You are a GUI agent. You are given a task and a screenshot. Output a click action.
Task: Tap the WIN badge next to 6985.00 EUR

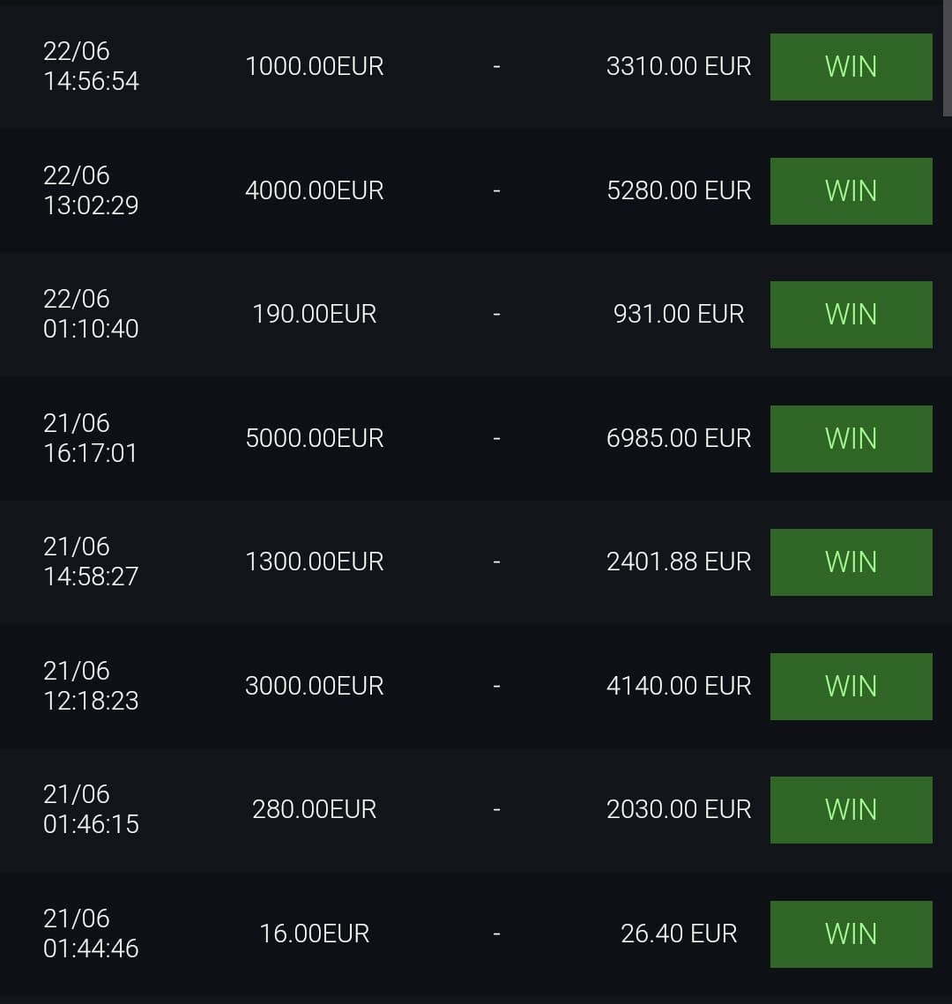[851, 439]
